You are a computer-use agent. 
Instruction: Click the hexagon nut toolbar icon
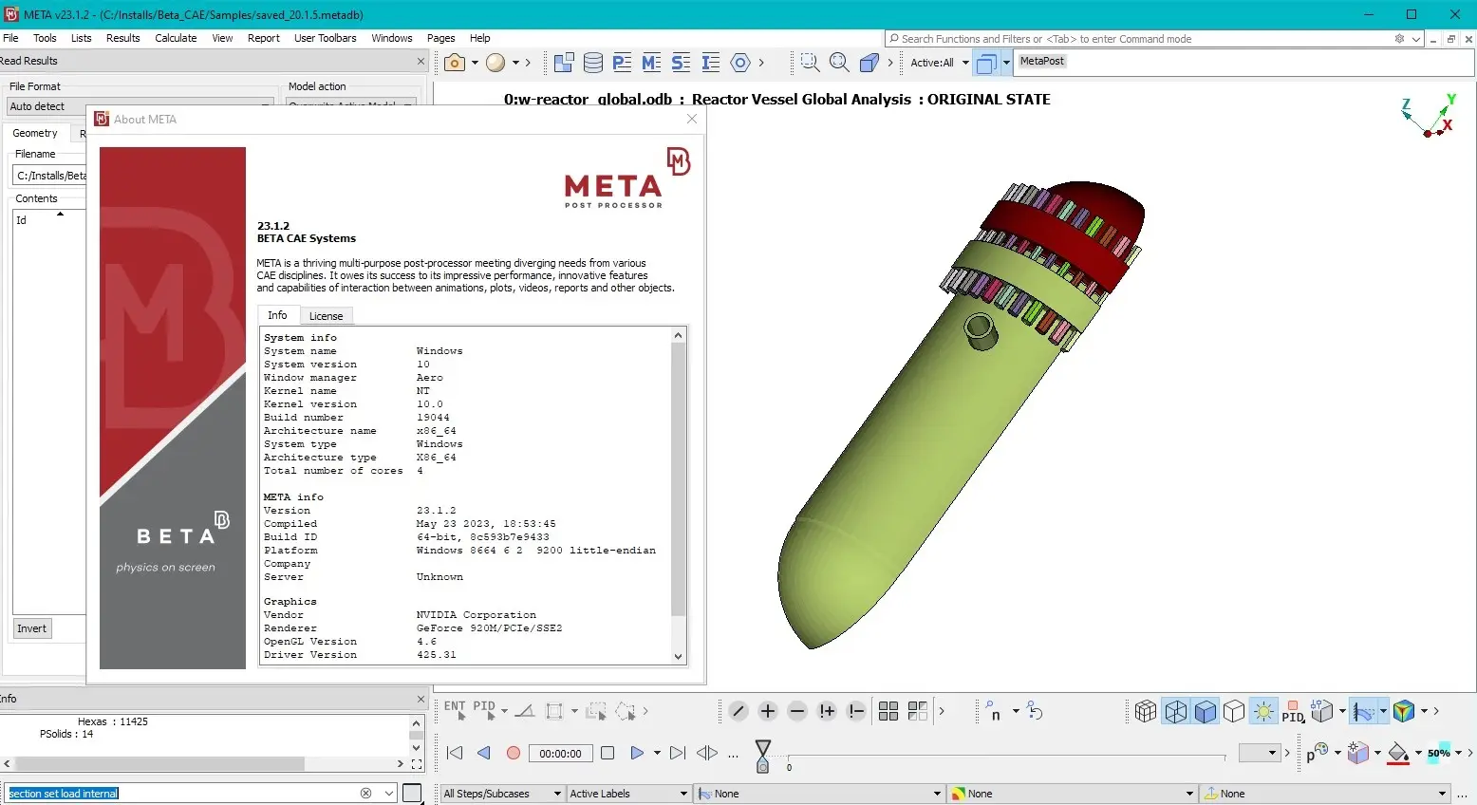740,63
